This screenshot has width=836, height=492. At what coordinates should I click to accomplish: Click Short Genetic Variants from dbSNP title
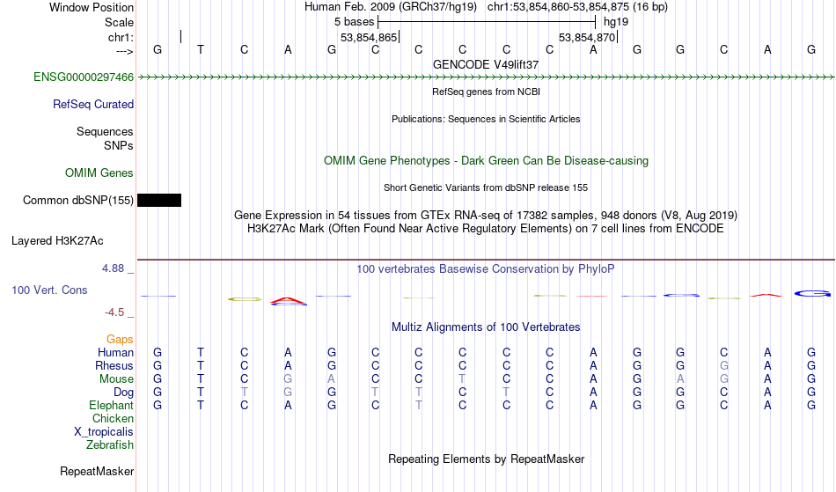click(486, 187)
